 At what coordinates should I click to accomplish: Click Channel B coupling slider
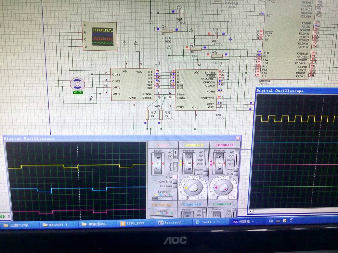[204, 213]
